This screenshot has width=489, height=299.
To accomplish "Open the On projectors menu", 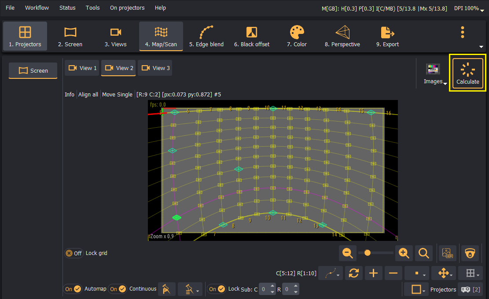I will pyautogui.click(x=127, y=8).
